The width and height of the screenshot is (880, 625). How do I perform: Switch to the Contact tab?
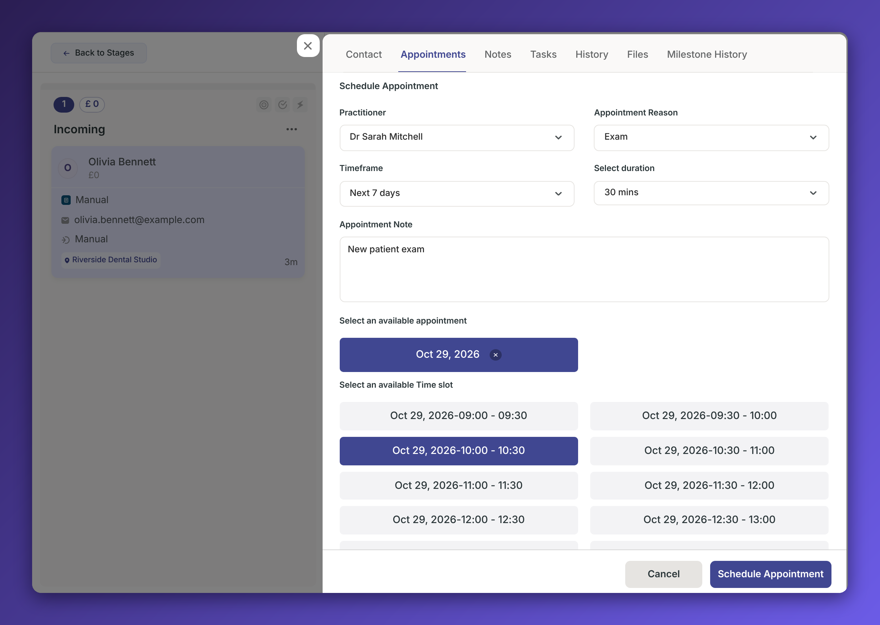(x=364, y=54)
